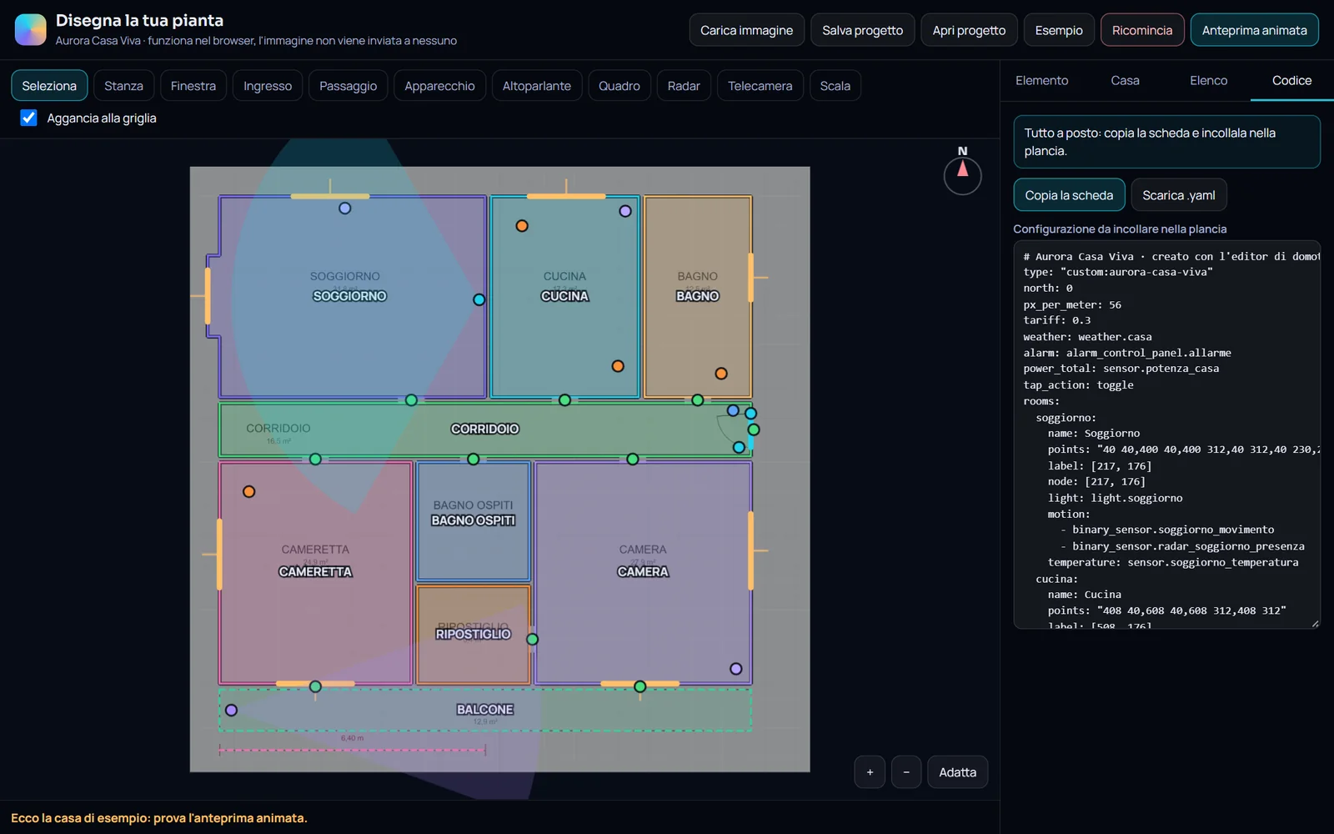The image size is (1334, 834).
Task: Click the Aurora Casa Viva app logo
Action: point(31,29)
